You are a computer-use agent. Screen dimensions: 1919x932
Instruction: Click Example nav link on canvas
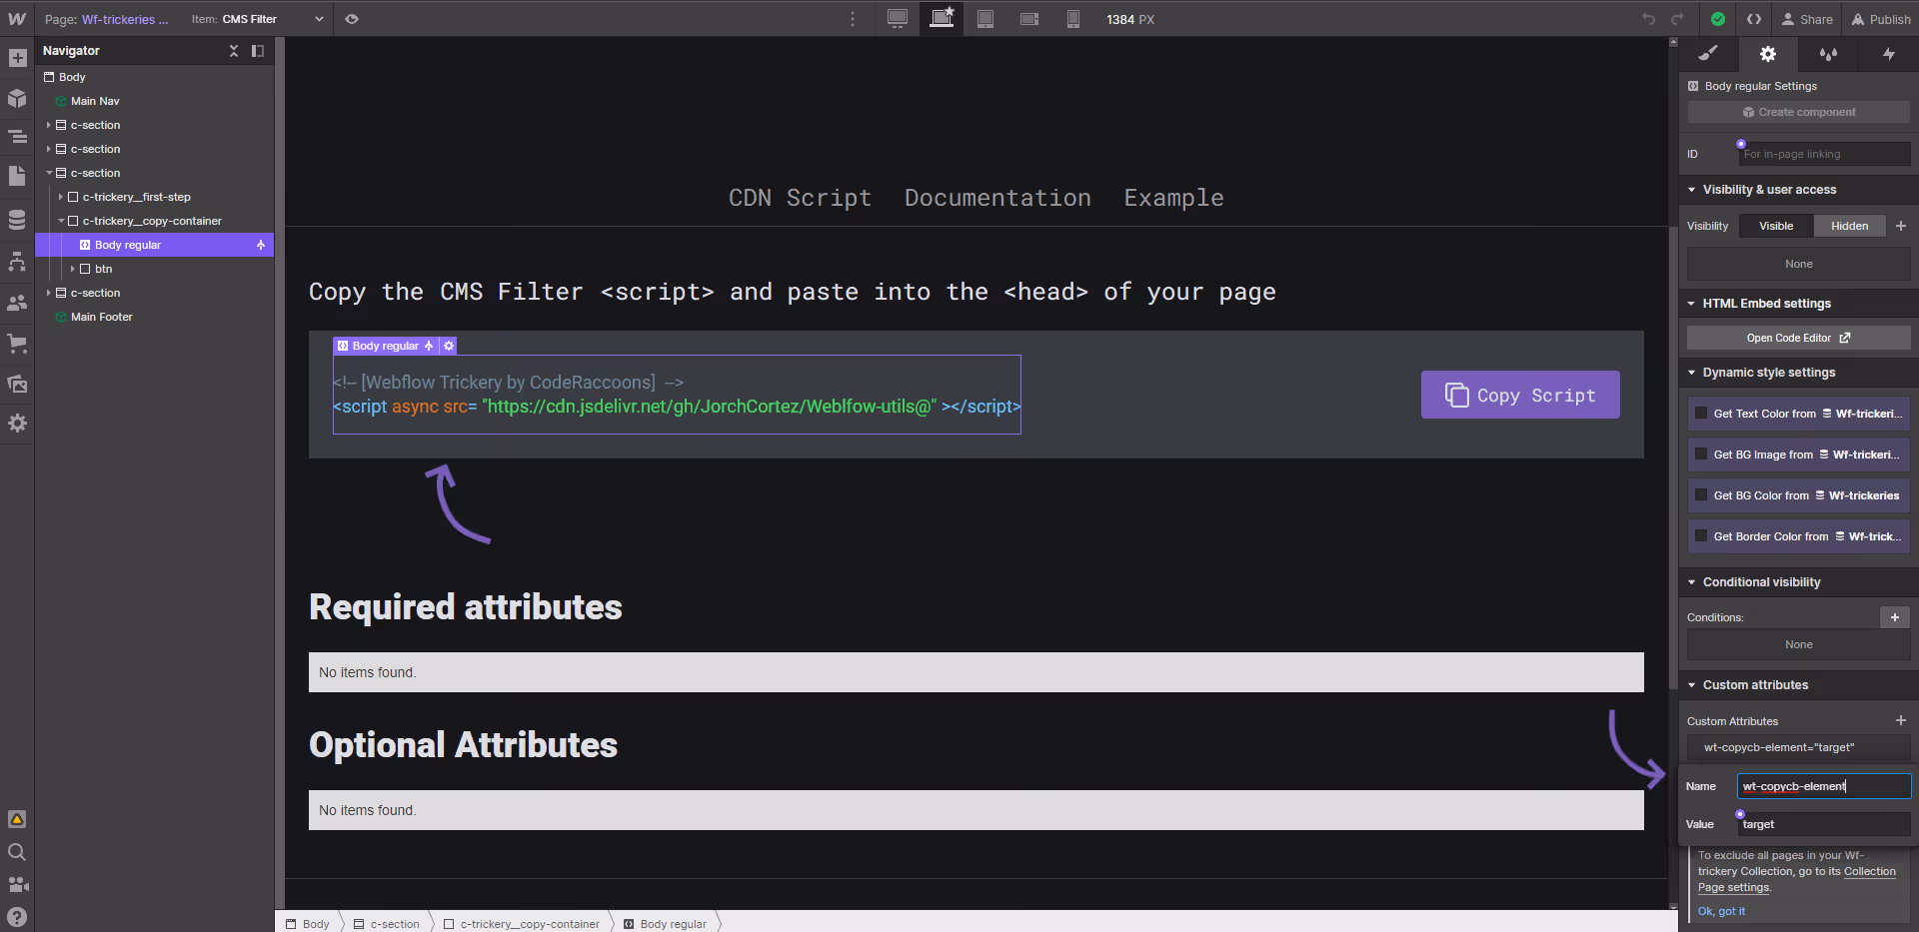1173,198
